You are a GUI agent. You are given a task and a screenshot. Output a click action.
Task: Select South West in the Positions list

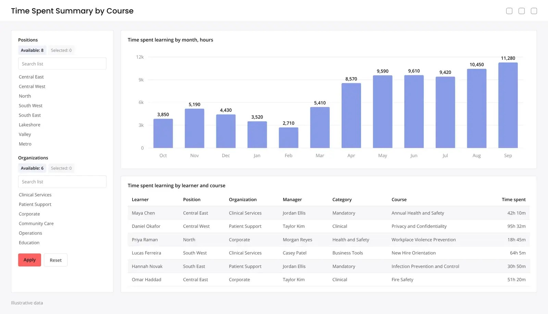coord(30,106)
